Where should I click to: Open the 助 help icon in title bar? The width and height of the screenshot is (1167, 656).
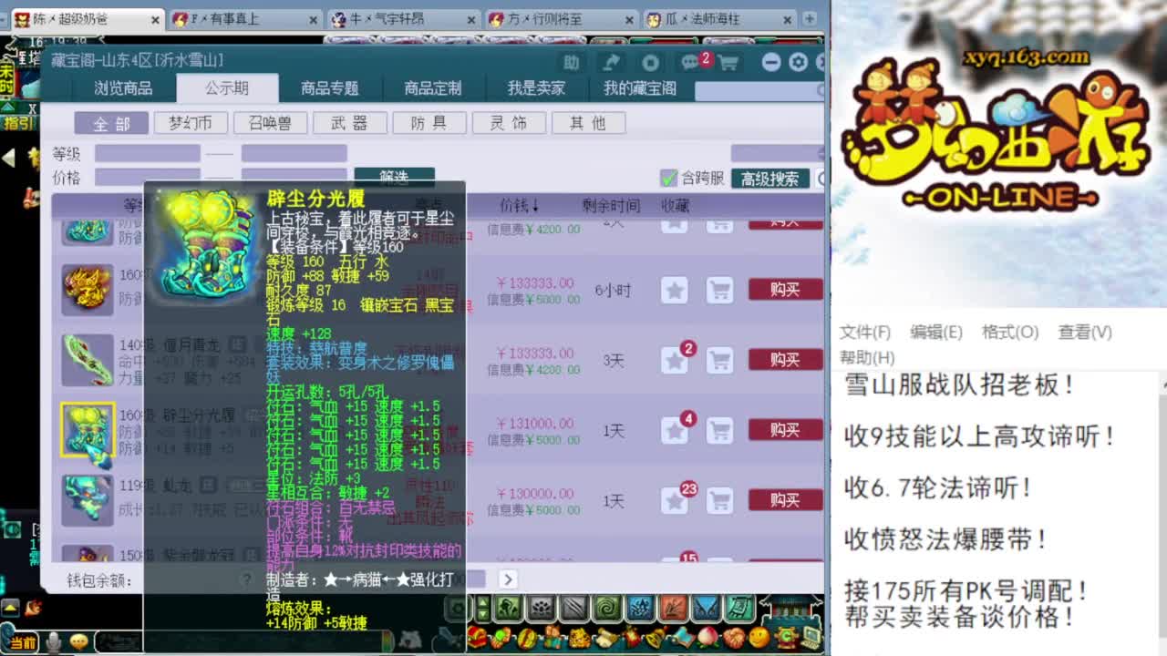(x=571, y=62)
